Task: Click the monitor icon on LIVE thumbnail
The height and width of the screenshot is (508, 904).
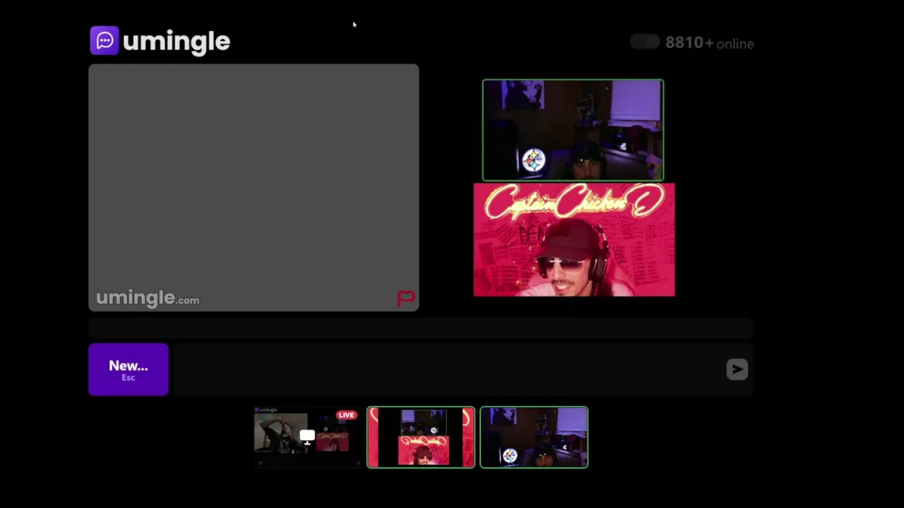Action: pos(307,437)
